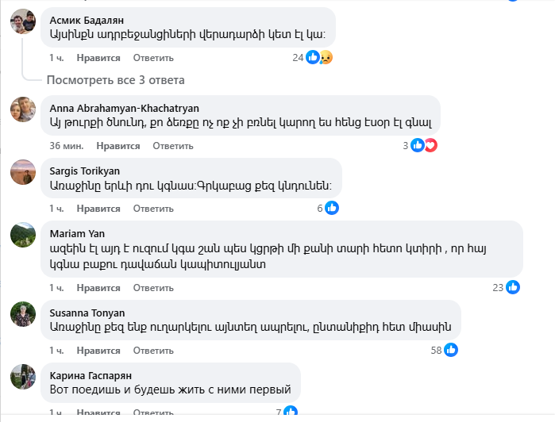Image resolution: width=555 pixels, height=422 pixels.
Task: Open Карина Гаспарян's profile name link
Action: pyautogui.click(x=89, y=375)
